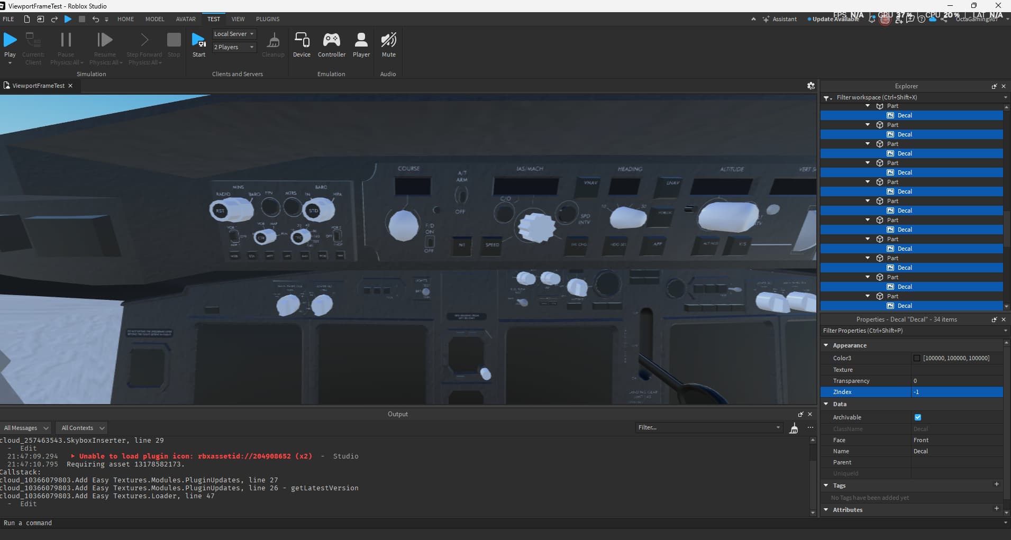The height and width of the screenshot is (540, 1011).
Task: Click the Stop simulation icon
Action: [x=174, y=40]
